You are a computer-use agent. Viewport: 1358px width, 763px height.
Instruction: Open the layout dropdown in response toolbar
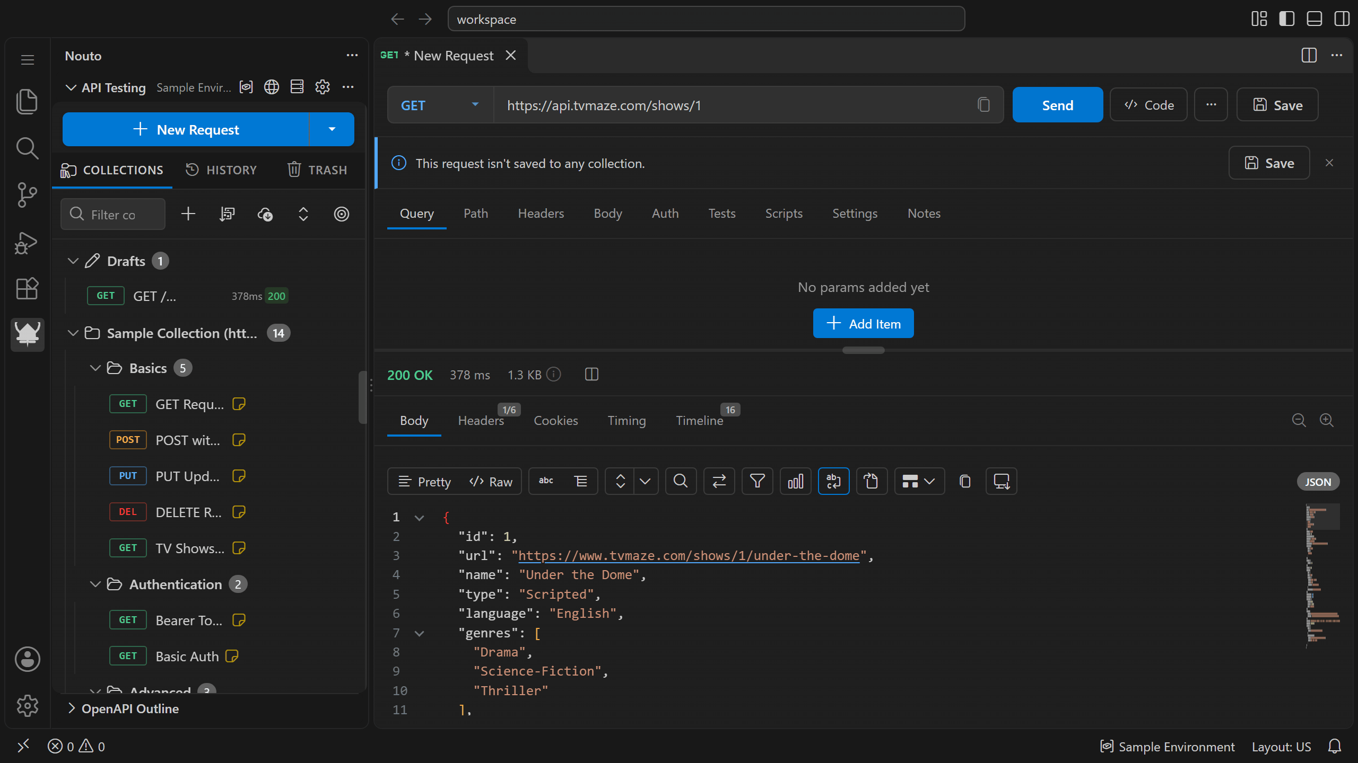(919, 481)
